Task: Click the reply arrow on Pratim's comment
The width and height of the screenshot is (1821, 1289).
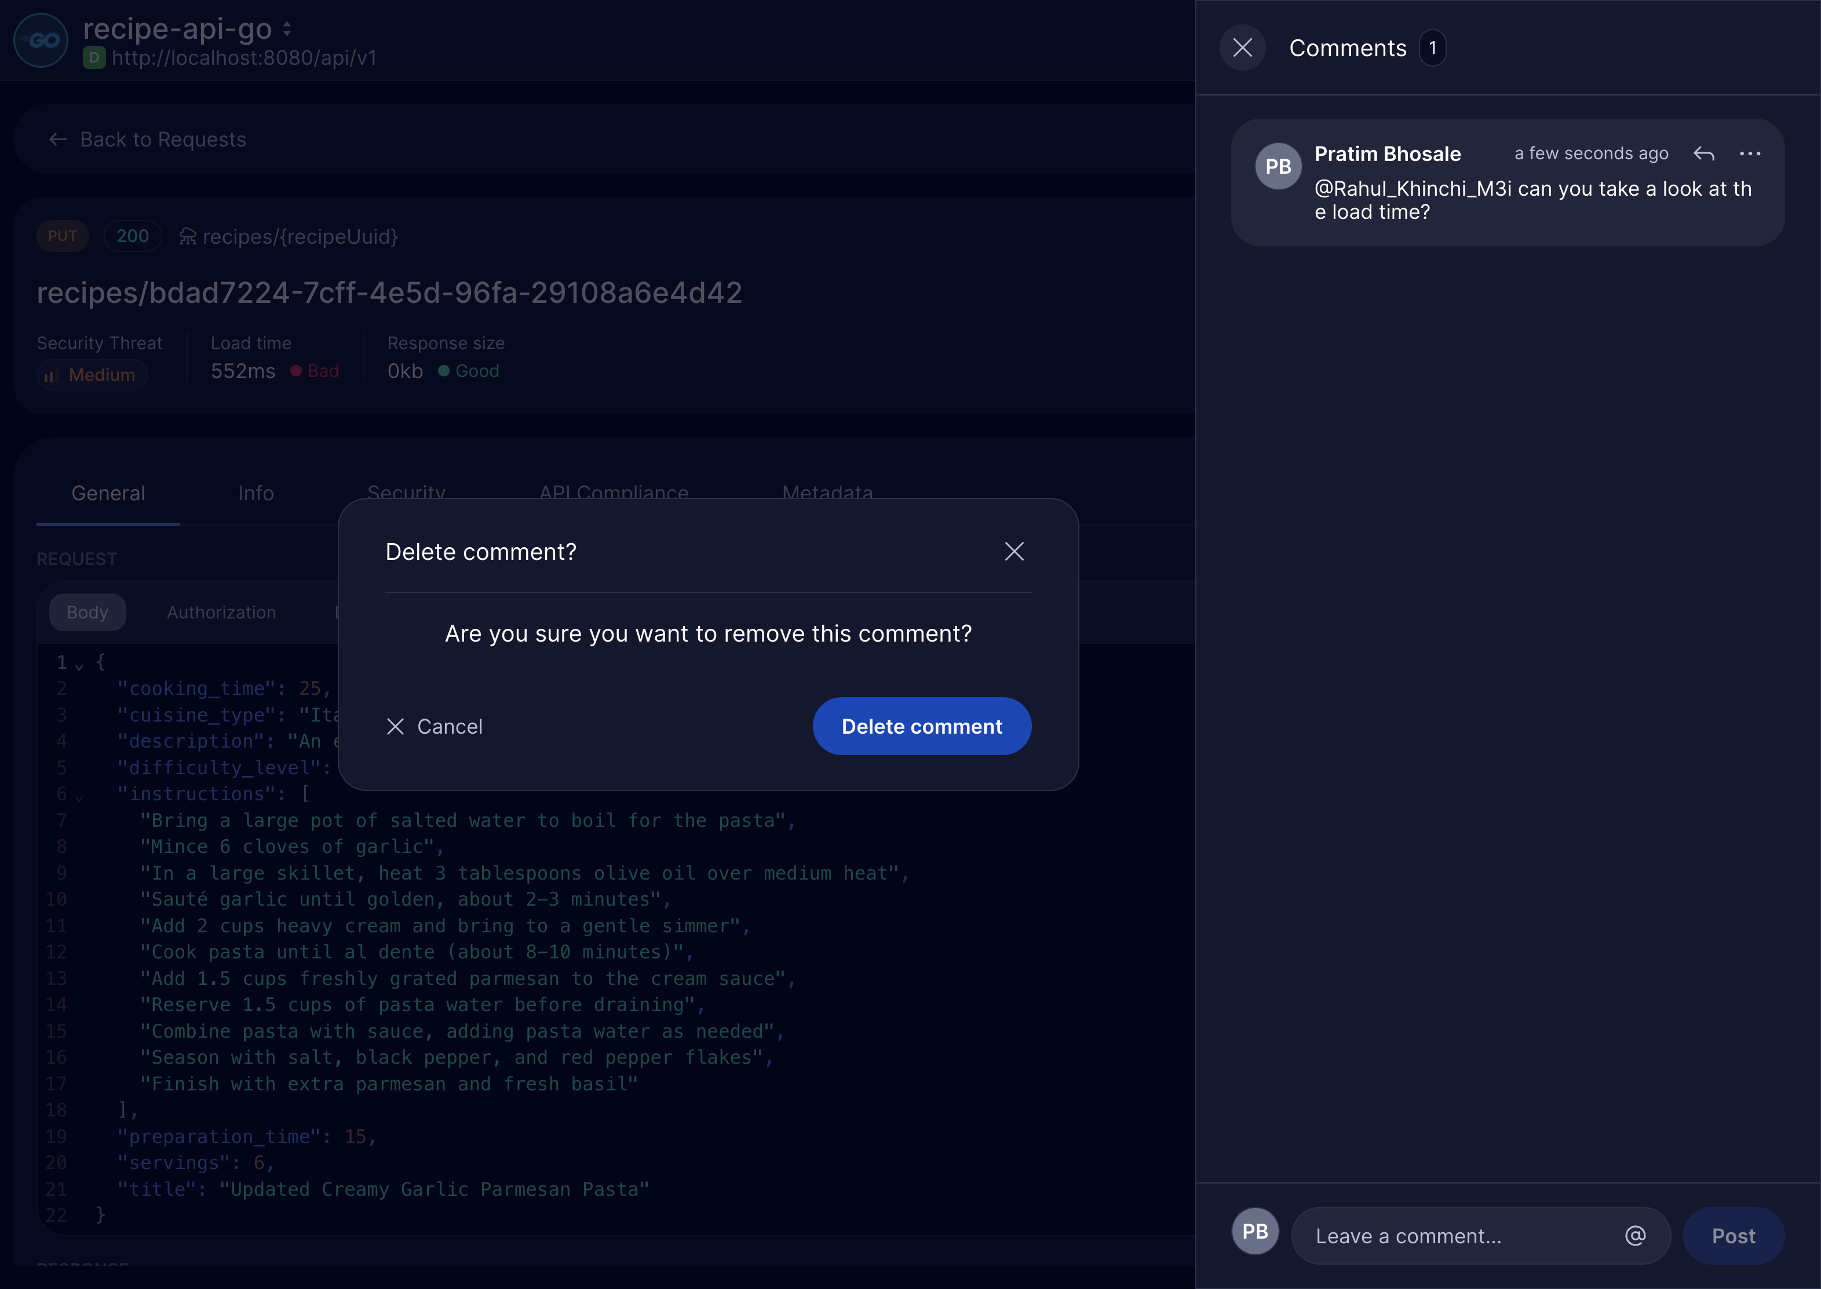Action: [1703, 154]
